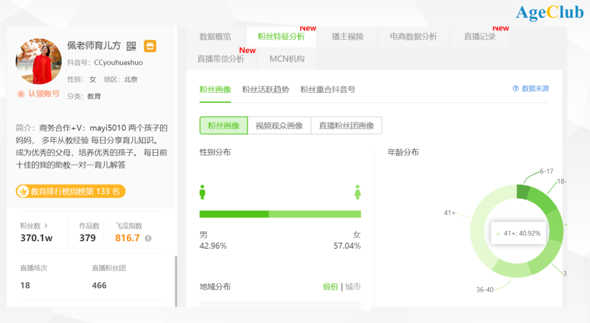The height and width of the screenshot is (323, 590).
Task: Click the male figure icon in gender distribution
Action: pos(203,192)
